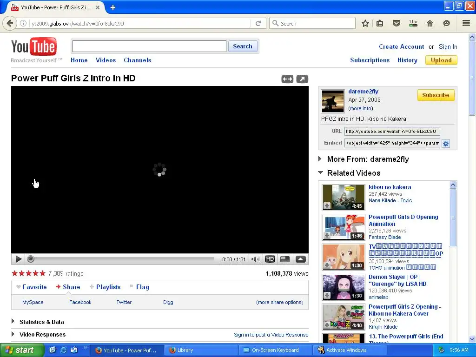476x357 pixels.
Task: Share the video to MySpace
Action: [33, 302]
